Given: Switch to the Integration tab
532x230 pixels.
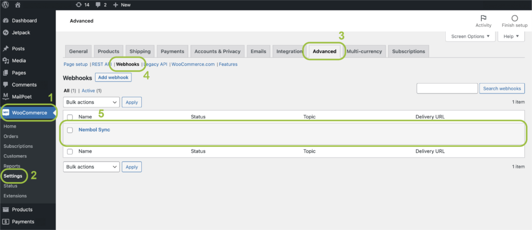Looking at the screenshot, I should tap(289, 51).
